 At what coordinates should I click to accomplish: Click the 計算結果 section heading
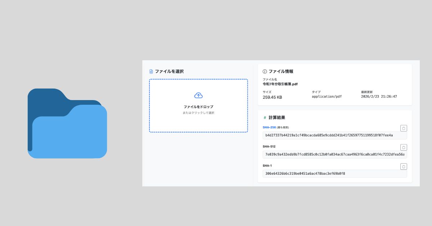277,118
